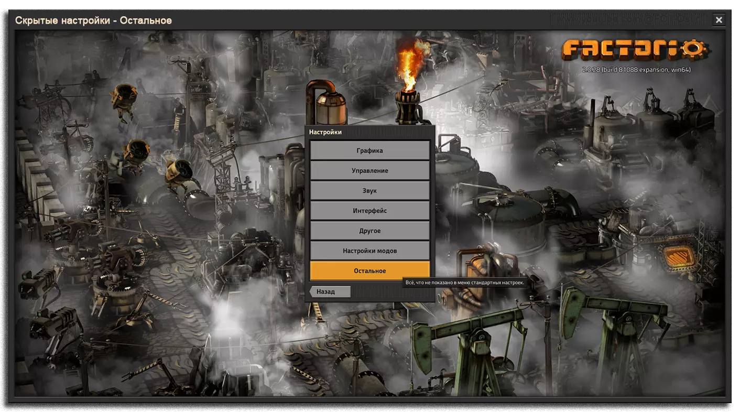Click the Factorio logo
Viewport: 740px width, 412px height.
(635, 50)
